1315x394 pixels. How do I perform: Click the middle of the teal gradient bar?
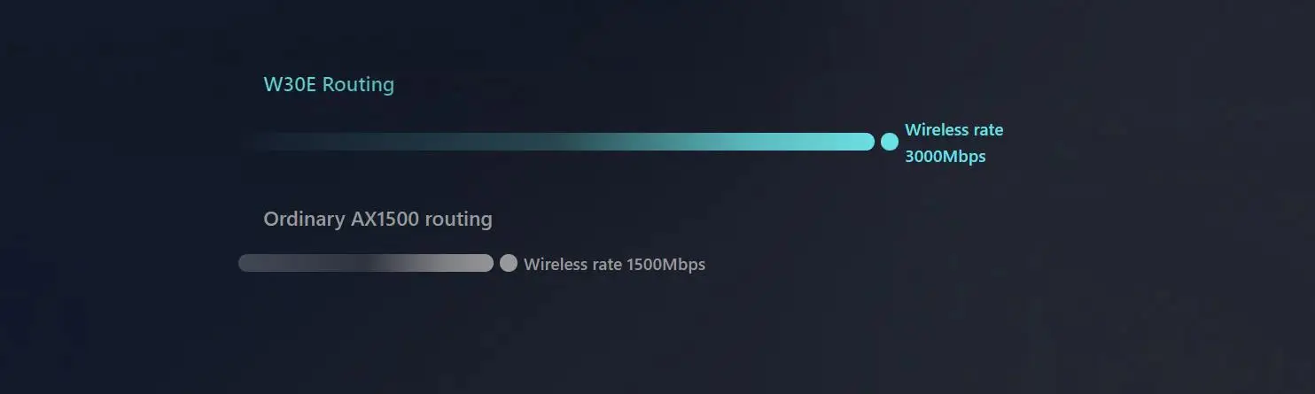tap(556, 142)
